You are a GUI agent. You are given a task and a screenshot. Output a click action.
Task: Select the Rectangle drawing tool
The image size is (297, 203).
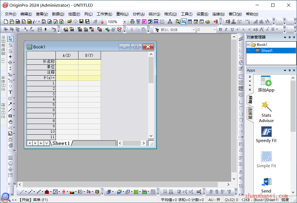click(10, 116)
